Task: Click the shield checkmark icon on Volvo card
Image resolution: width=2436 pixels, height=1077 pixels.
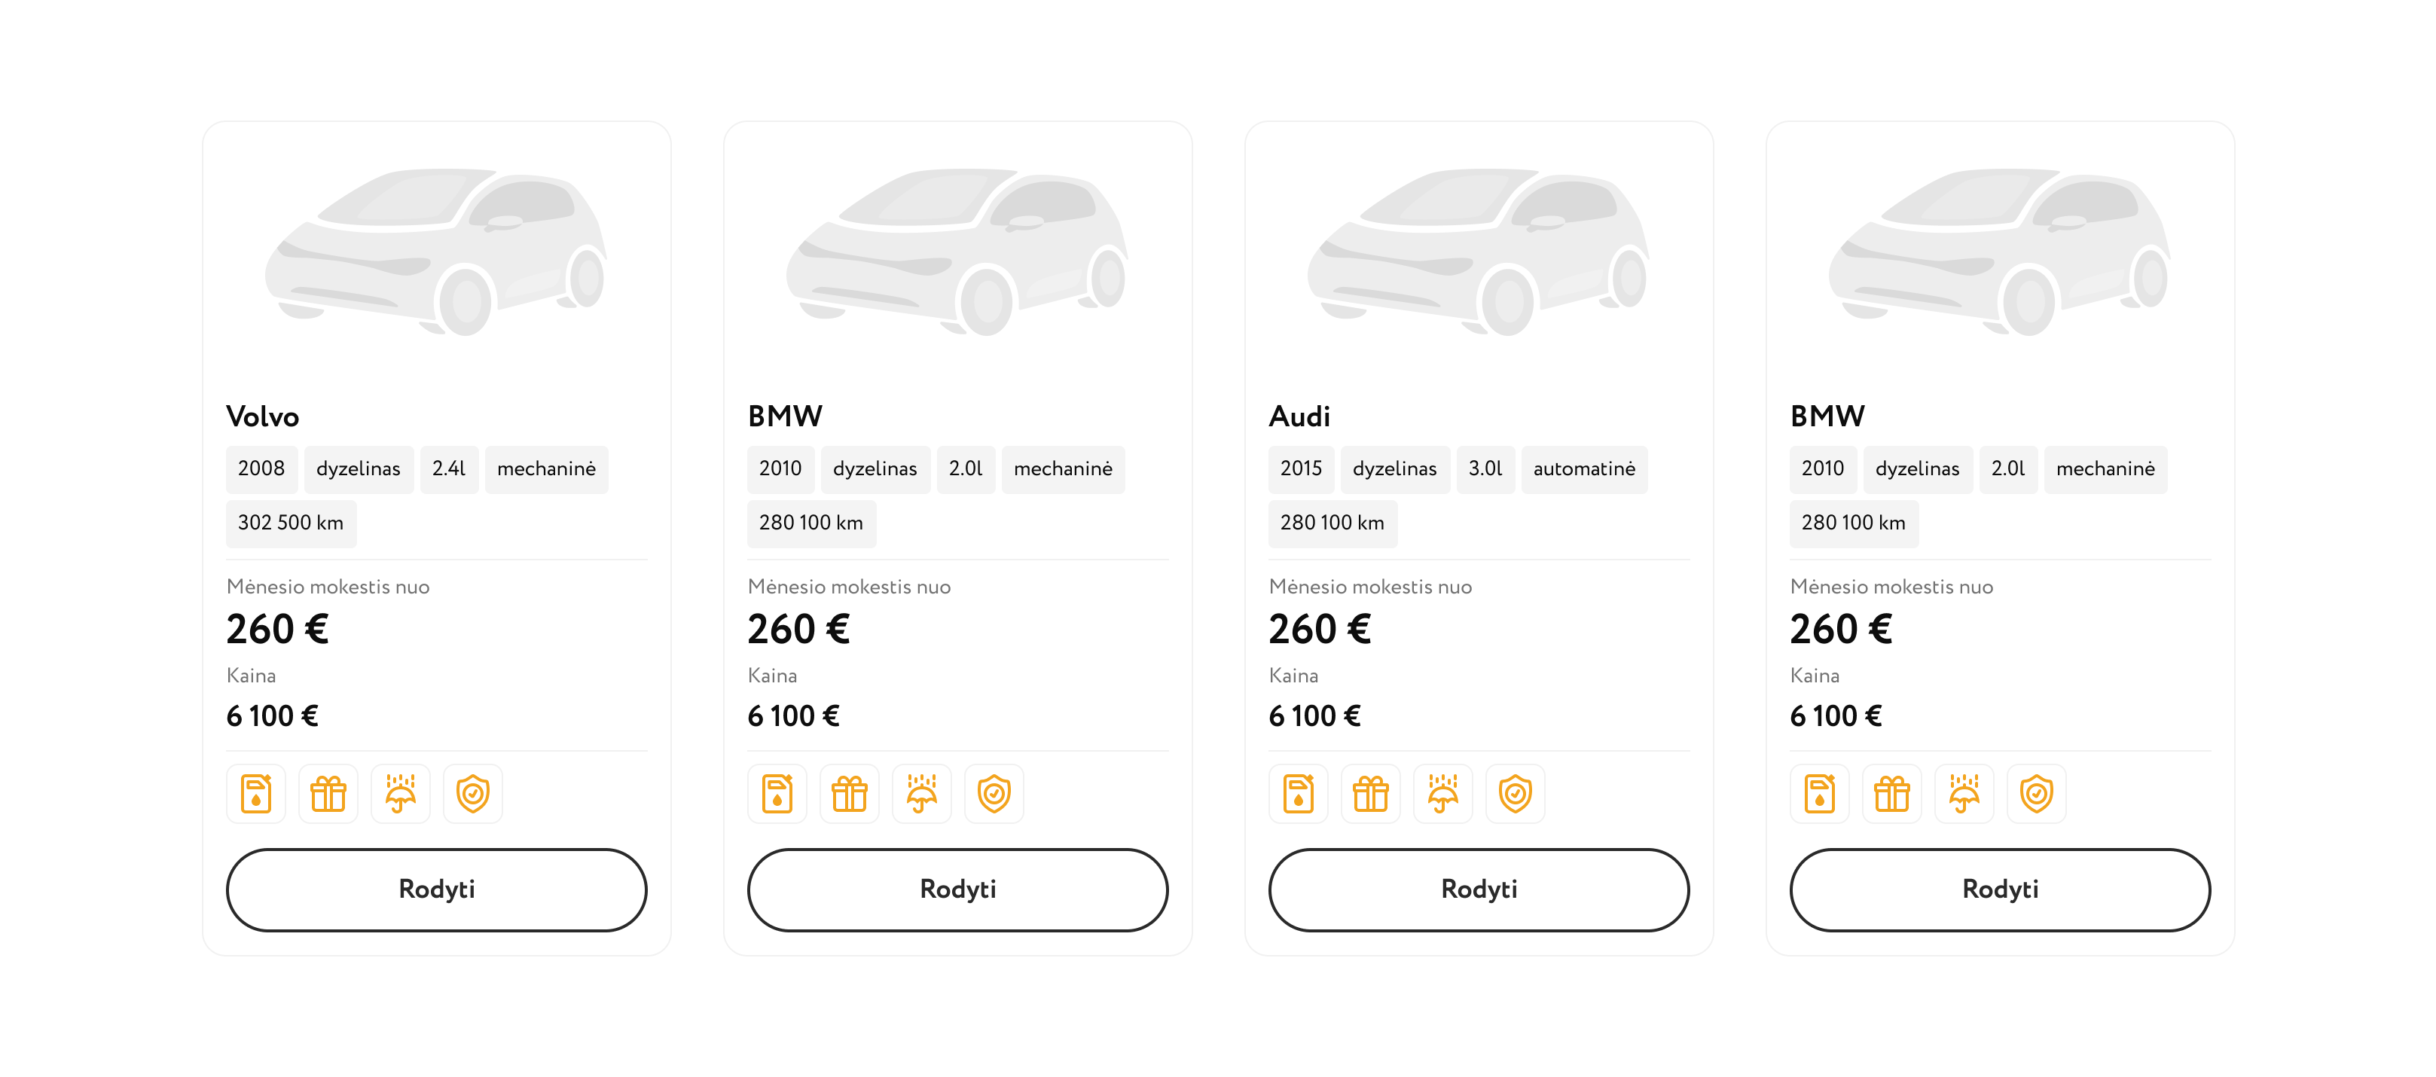Action: coord(473,793)
